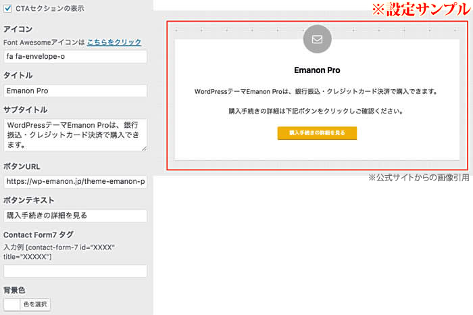Focus the アイコン field containing fa fa-envelope-o

tap(75, 56)
